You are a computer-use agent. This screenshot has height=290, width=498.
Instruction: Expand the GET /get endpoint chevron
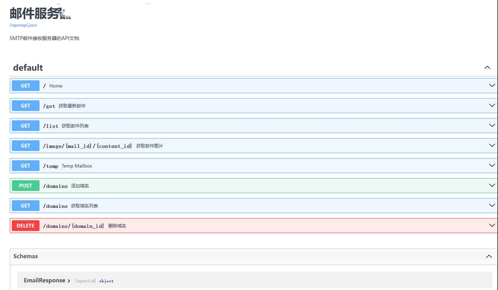point(492,105)
